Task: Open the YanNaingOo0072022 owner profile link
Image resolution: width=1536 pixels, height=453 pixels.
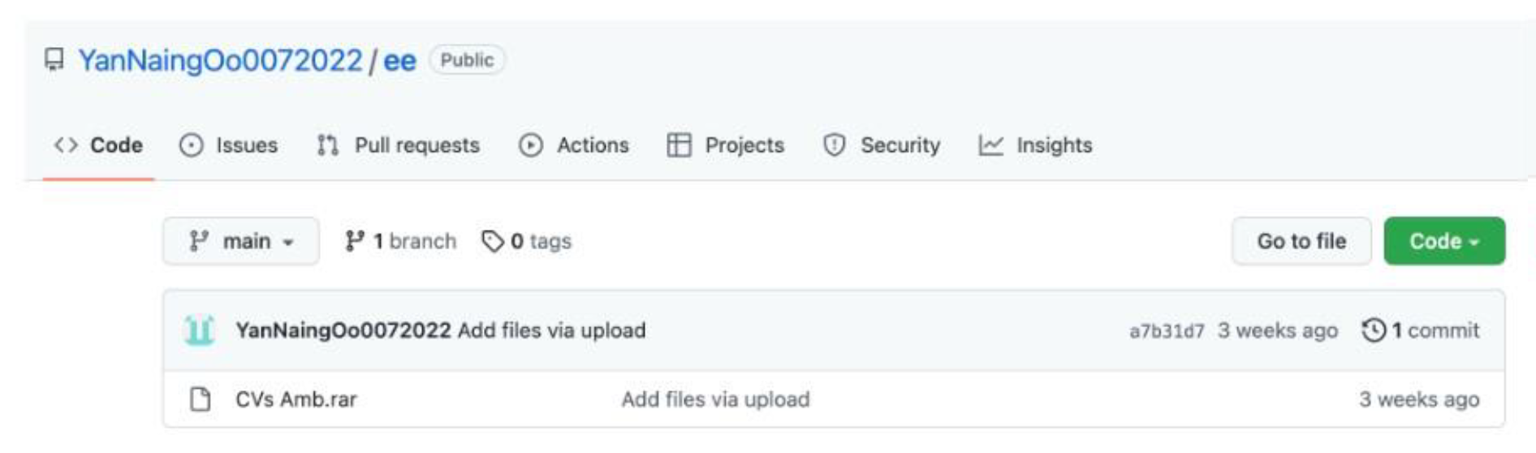Action: [x=220, y=60]
